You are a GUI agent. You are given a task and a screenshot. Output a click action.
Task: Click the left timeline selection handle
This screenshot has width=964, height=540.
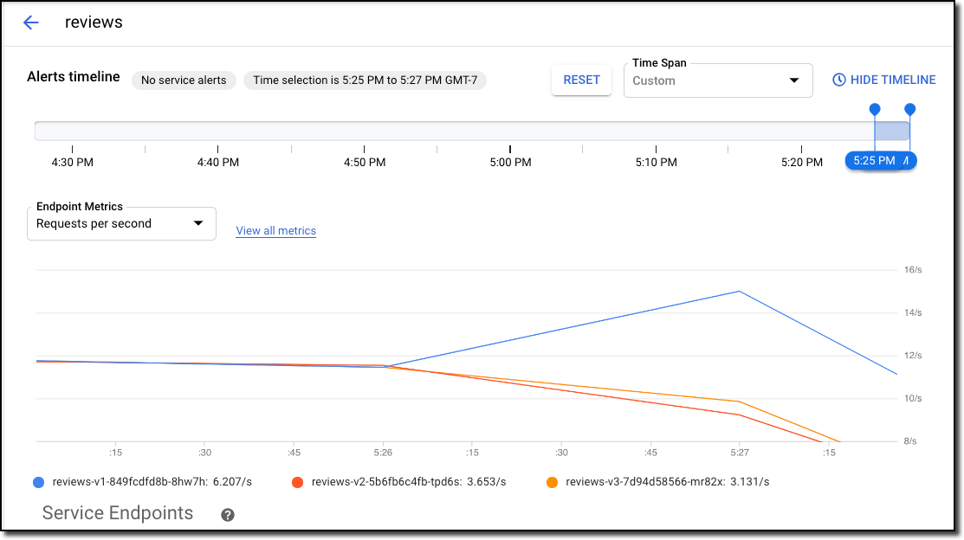tap(875, 109)
